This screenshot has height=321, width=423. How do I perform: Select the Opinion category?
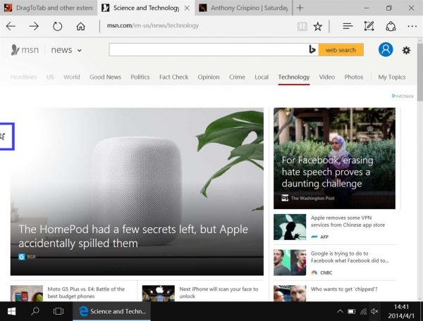(x=209, y=77)
